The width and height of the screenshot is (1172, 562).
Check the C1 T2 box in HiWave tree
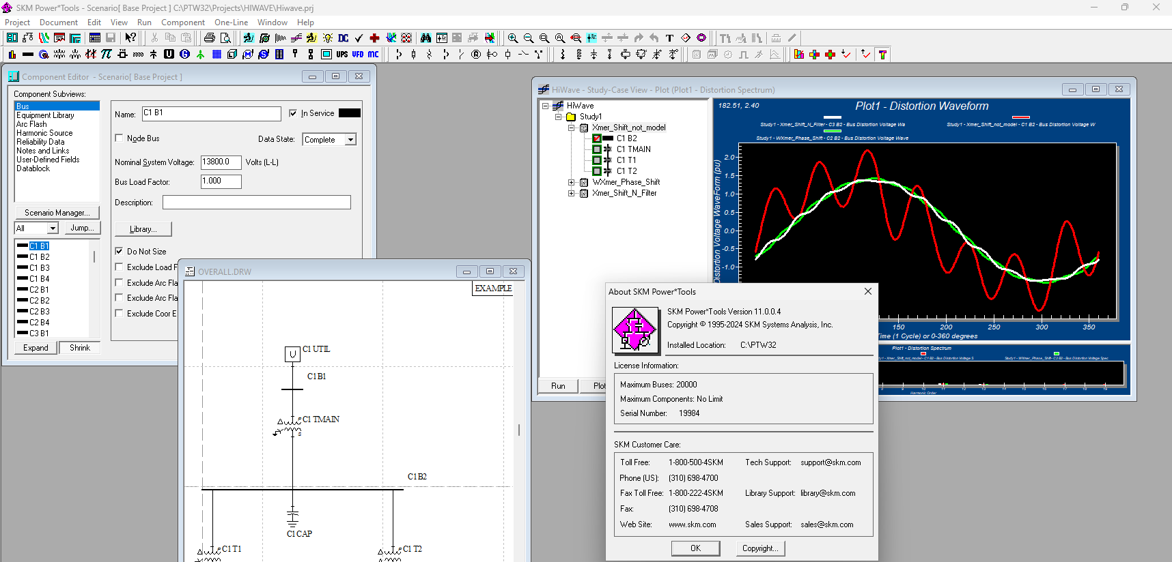point(596,171)
